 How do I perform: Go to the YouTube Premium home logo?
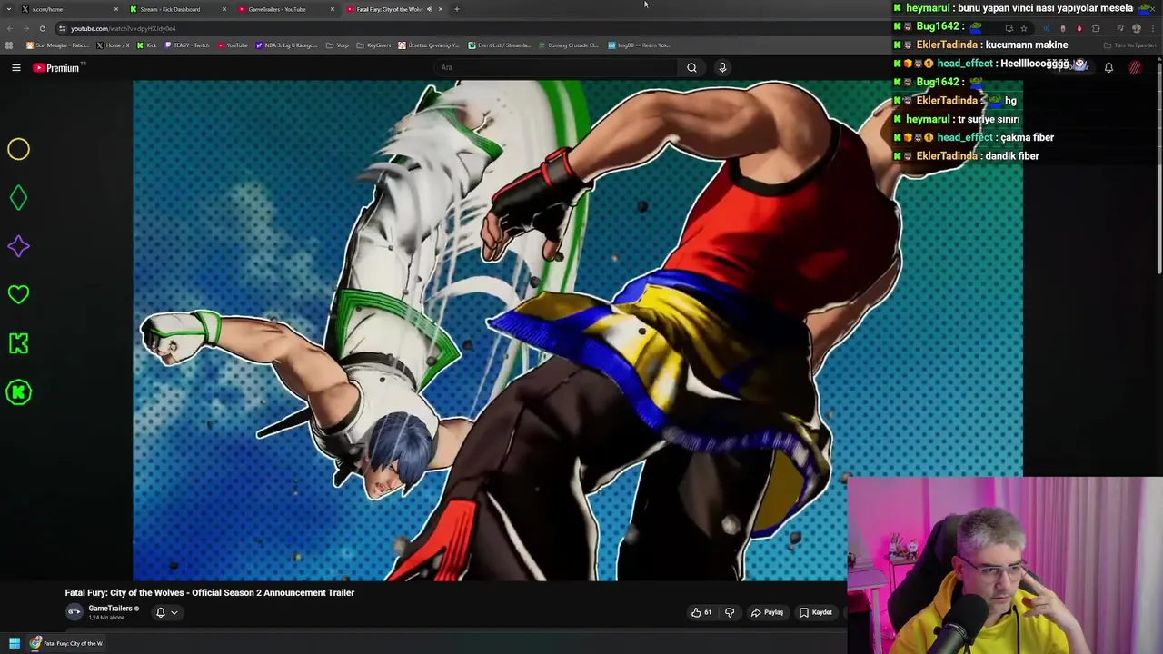click(57, 68)
